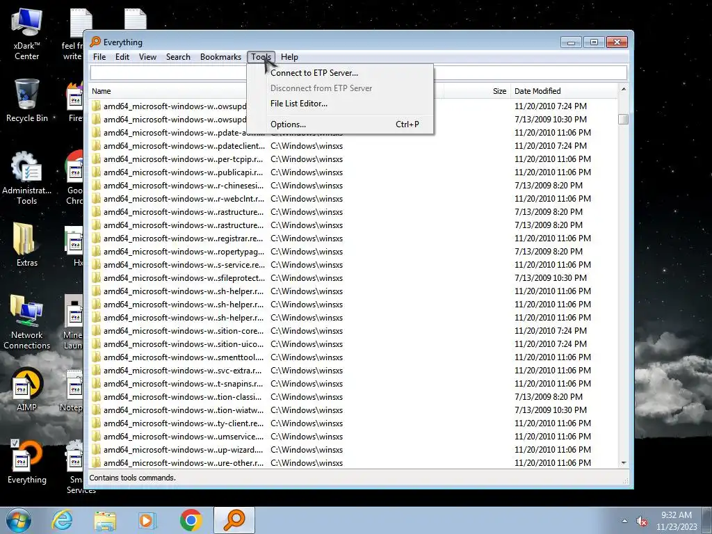Viewport: 712px width, 534px height.
Task: Click the status bar resize grip
Action: tap(626, 480)
